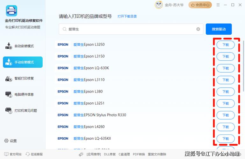Download driver for Epson L3251
Image resolution: width=245 pixels, height=159 pixels.
pyautogui.click(x=226, y=103)
